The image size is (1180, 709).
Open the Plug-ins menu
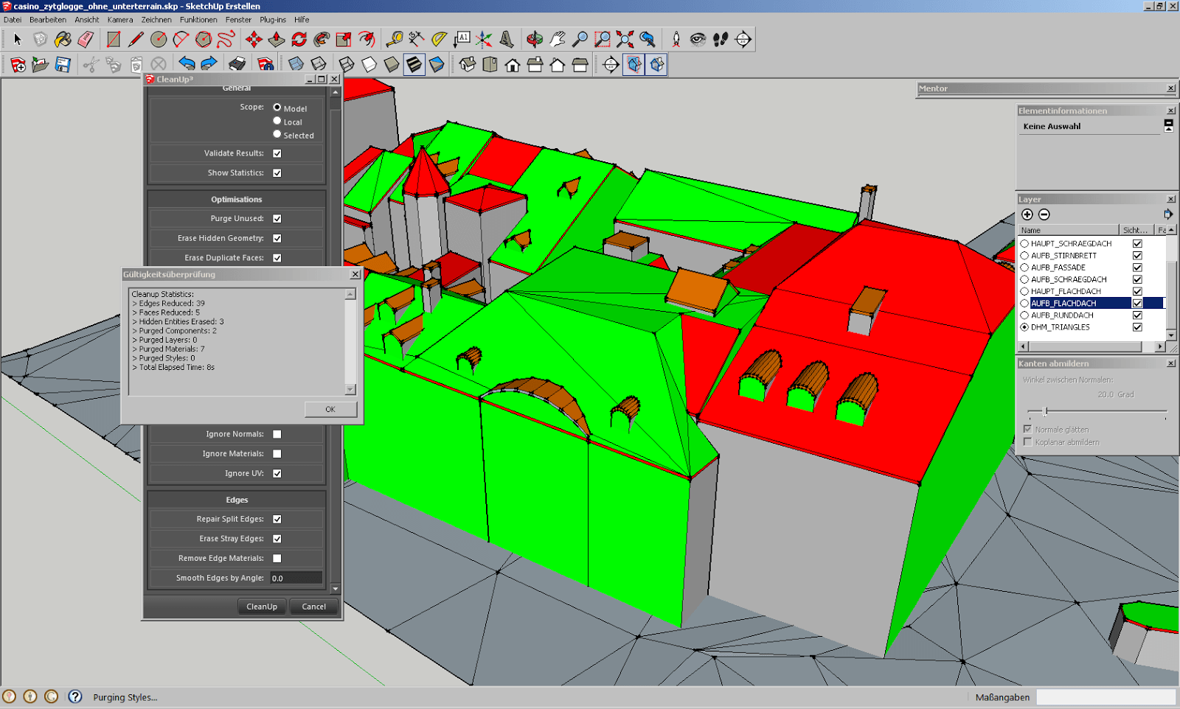click(273, 20)
